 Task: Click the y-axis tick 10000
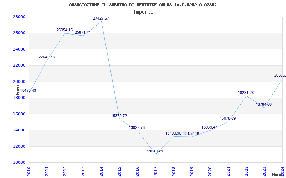(x=19, y=163)
